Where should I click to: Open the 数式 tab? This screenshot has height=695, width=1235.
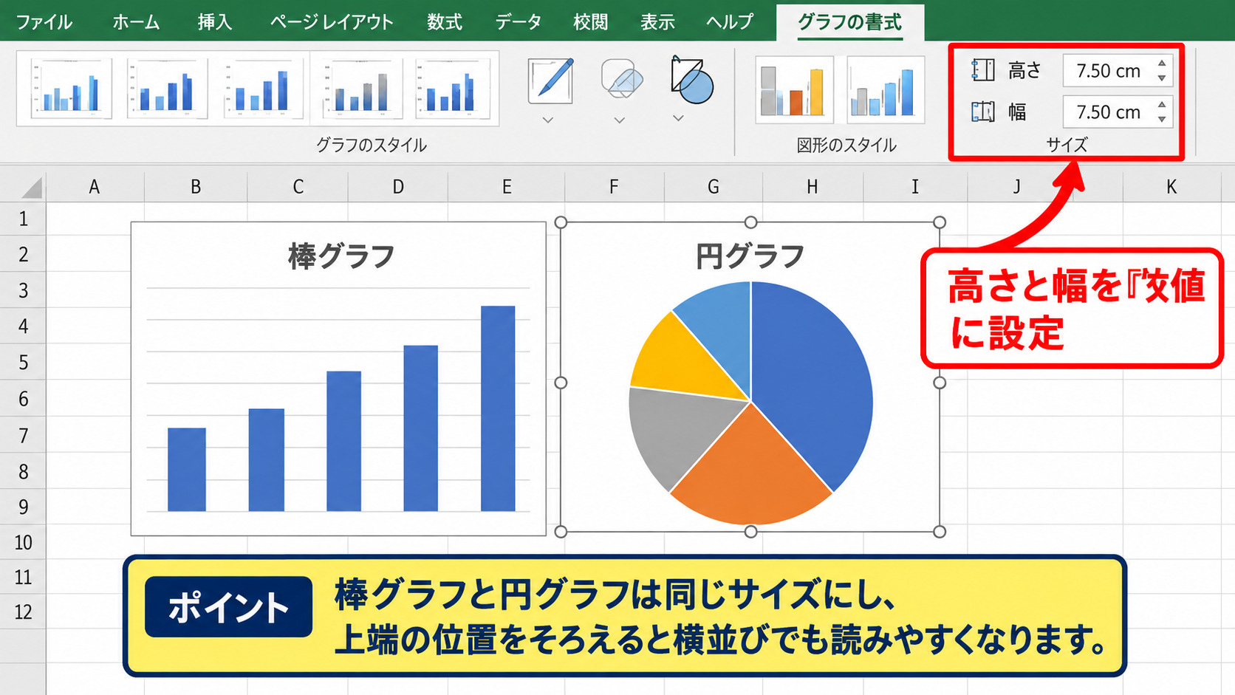pyautogui.click(x=445, y=22)
